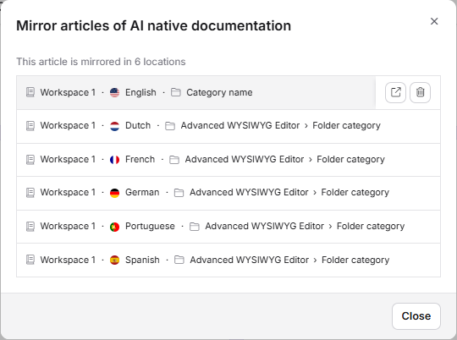The image size is (457, 340).
Task: Click the Netherlands flag beside Dutch
Action: [x=114, y=126]
